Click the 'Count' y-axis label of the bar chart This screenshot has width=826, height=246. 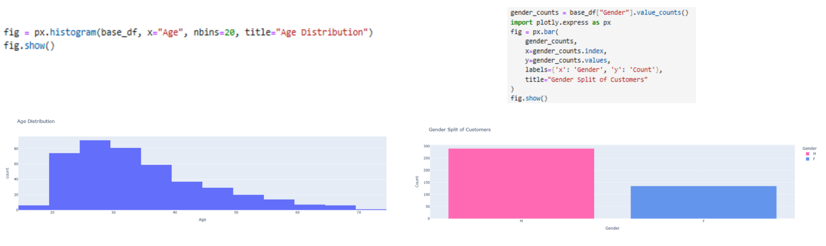click(417, 182)
